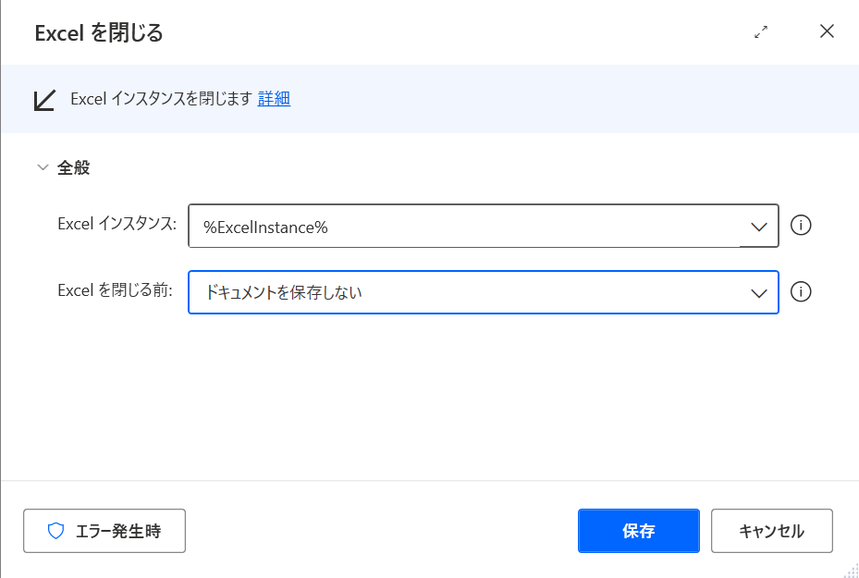
Task: Click the %ExcelInstance% input field
Action: click(462, 227)
